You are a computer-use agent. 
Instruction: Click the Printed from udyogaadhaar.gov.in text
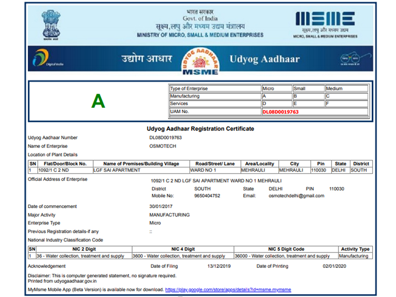click(x=62, y=281)
